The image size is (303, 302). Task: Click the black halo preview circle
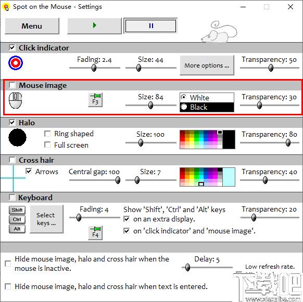[x=17, y=137]
